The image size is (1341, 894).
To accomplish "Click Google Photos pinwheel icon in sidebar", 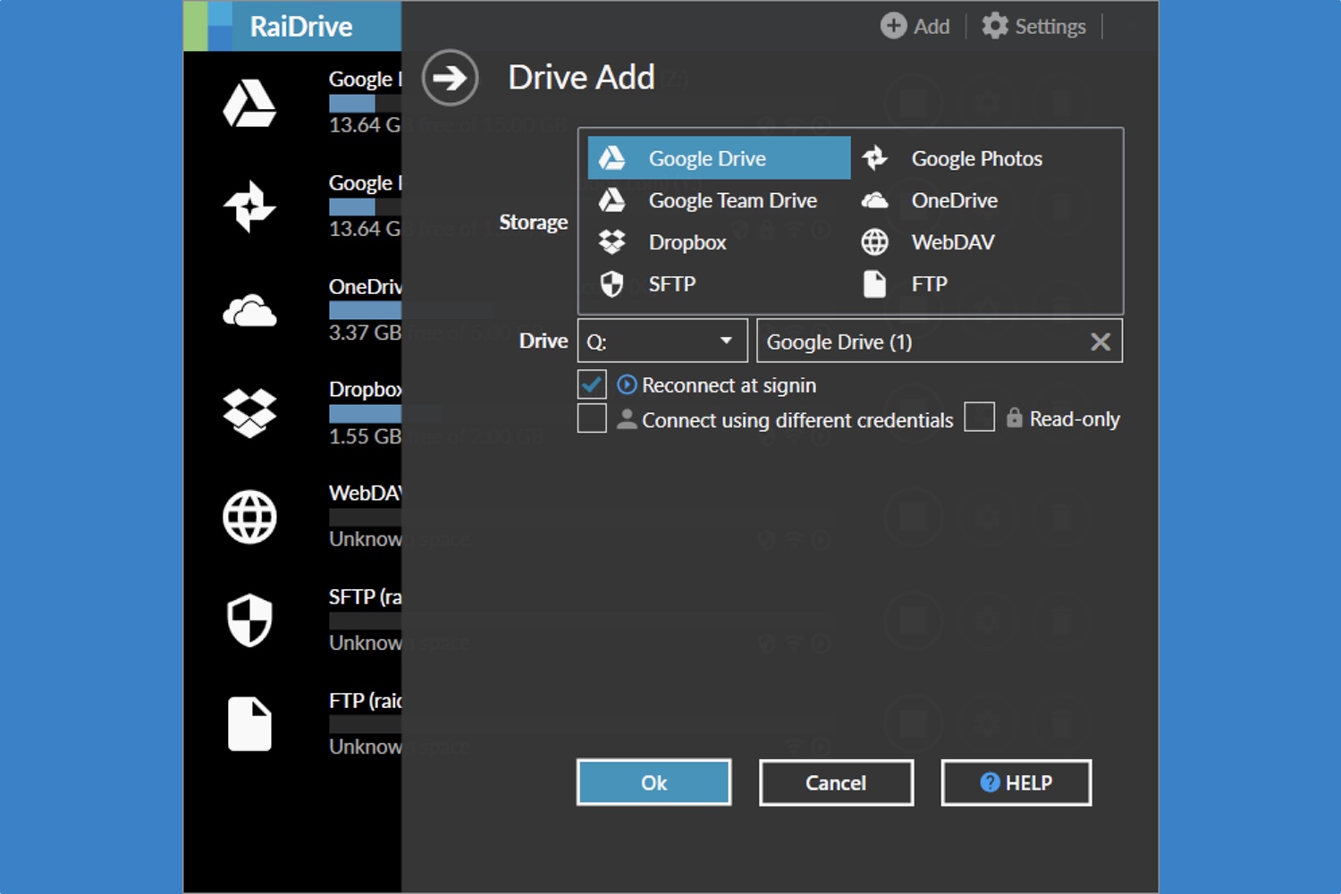I will tap(249, 207).
